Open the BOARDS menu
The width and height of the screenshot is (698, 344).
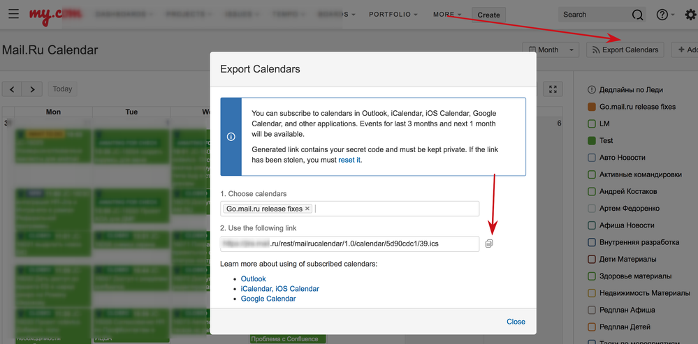pyautogui.click(x=337, y=14)
